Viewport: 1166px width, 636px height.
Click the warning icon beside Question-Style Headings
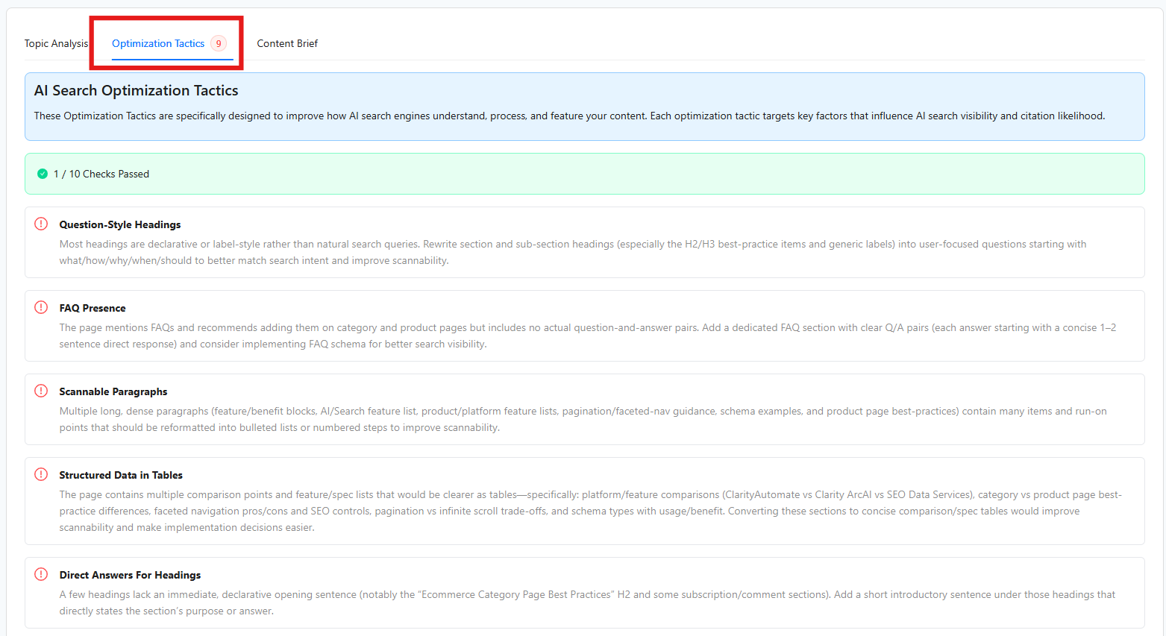point(41,224)
